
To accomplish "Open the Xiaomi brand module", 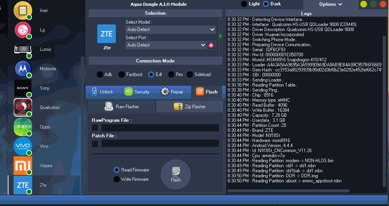I will 23,166.
